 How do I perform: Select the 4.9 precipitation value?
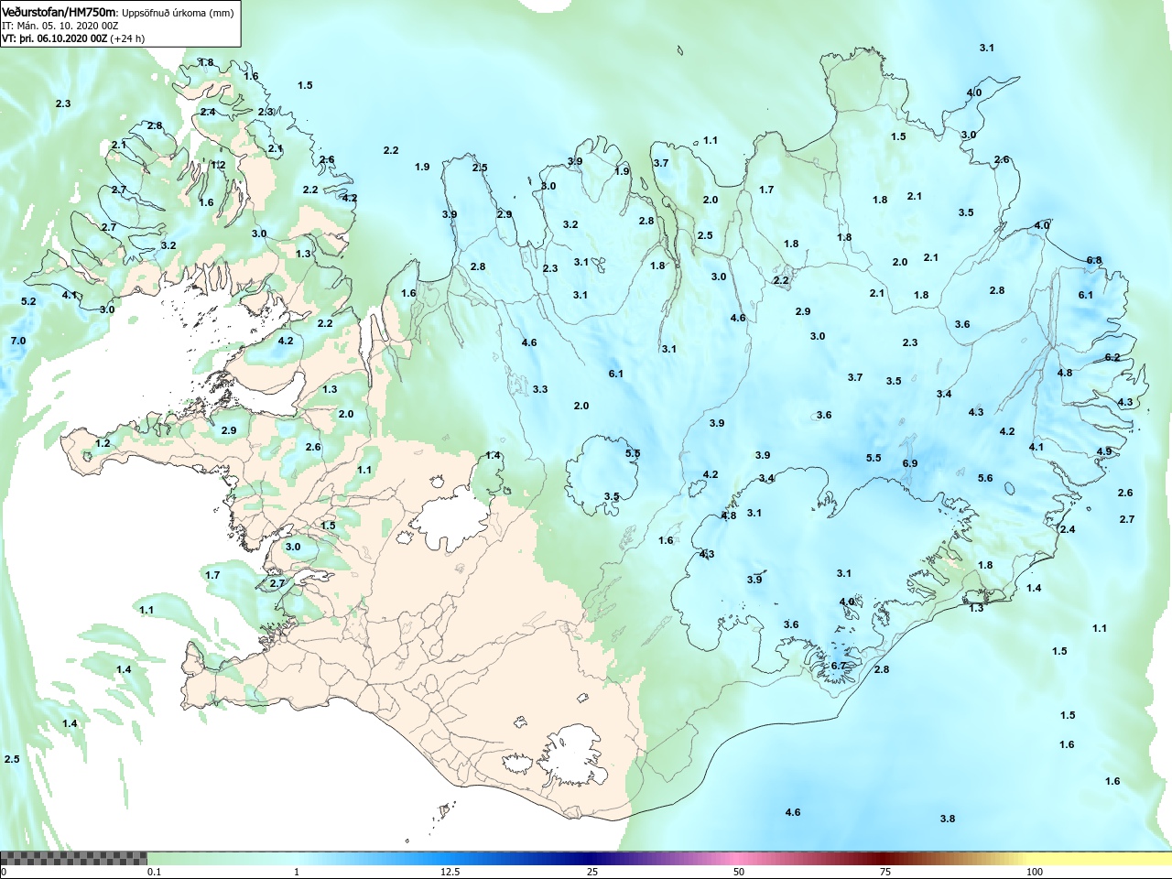point(1103,451)
